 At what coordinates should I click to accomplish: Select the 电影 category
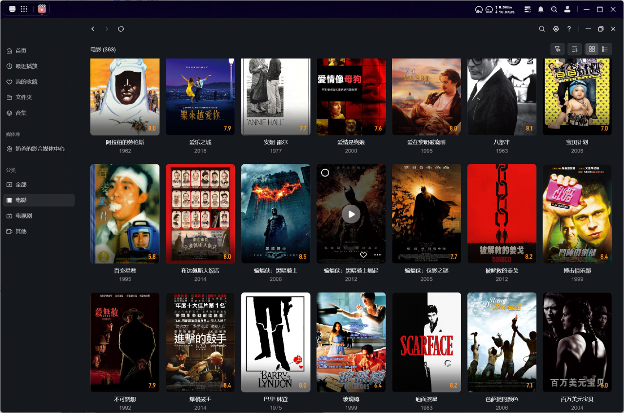(39, 200)
